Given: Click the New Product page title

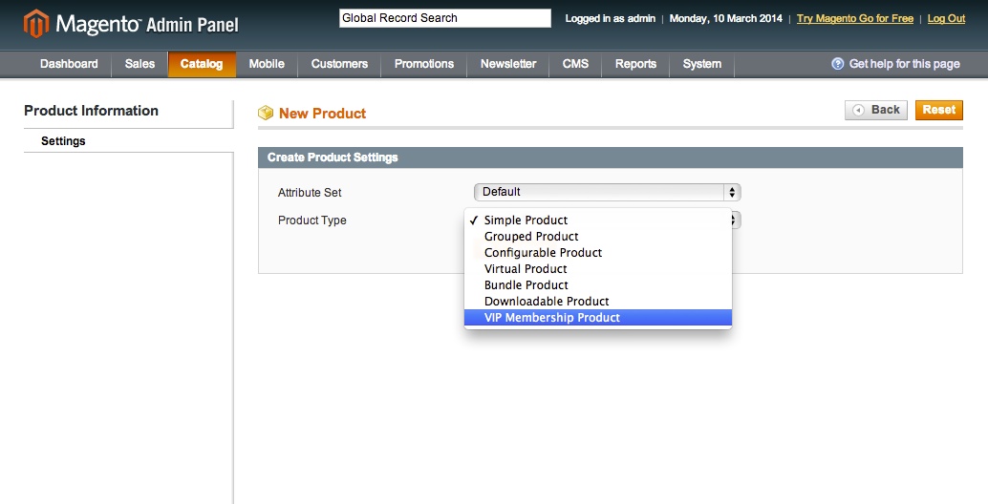Looking at the screenshot, I should (322, 114).
